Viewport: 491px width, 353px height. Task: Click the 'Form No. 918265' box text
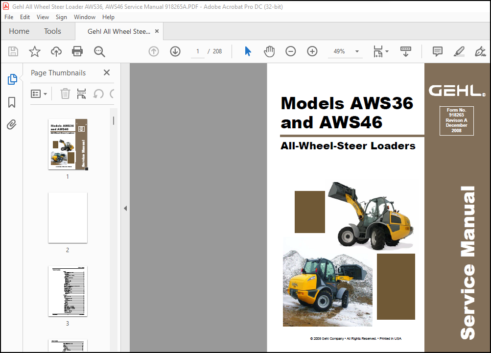tap(456, 113)
